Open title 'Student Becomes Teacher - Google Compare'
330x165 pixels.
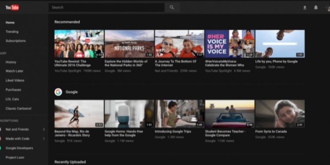[225, 133]
